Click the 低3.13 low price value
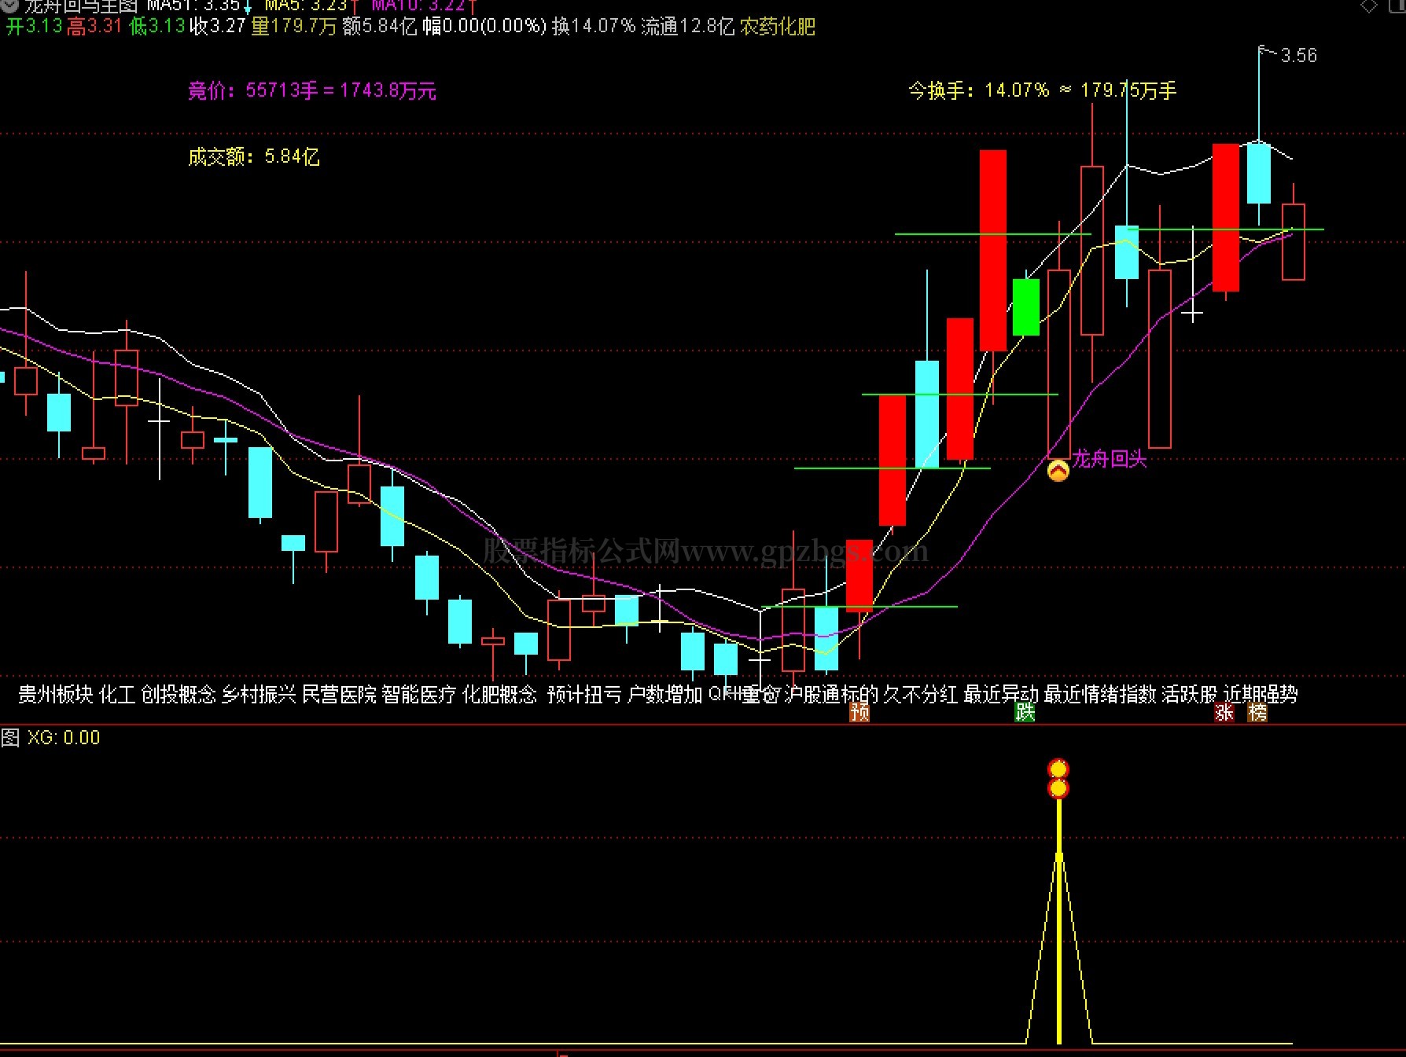The image size is (1406, 1057). click(157, 27)
